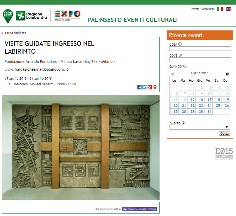Viewport: 236px width, 216px height.
Task: Go to previous month in calendar
Action: point(173,74)
